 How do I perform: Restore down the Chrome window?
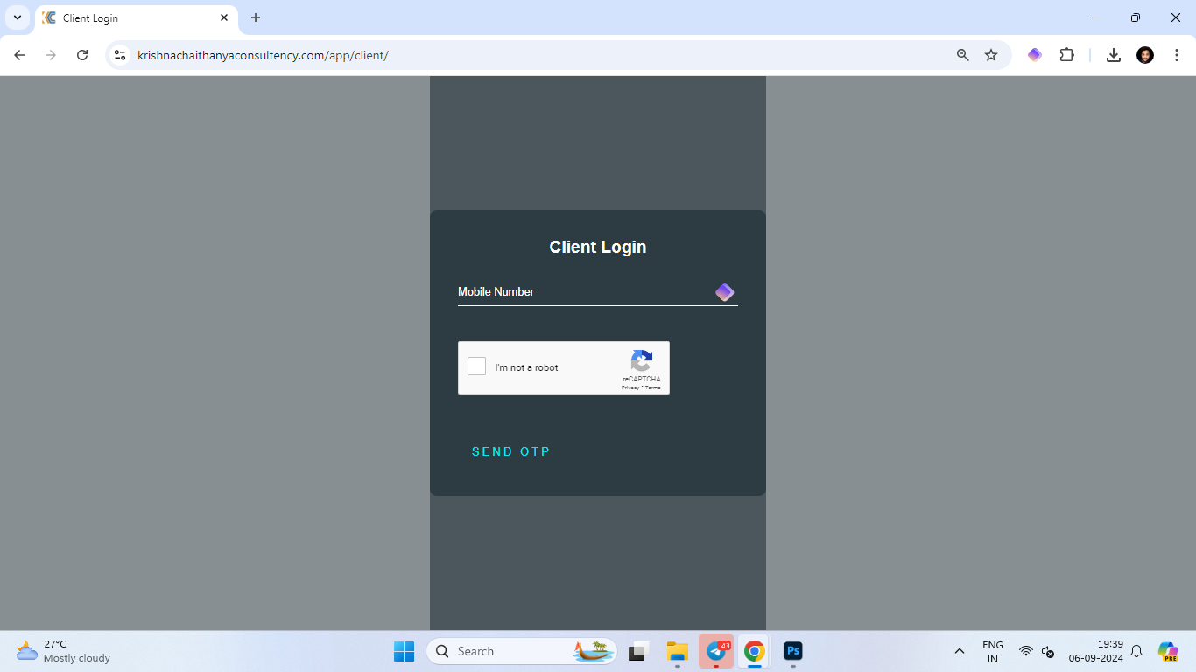[1136, 17]
